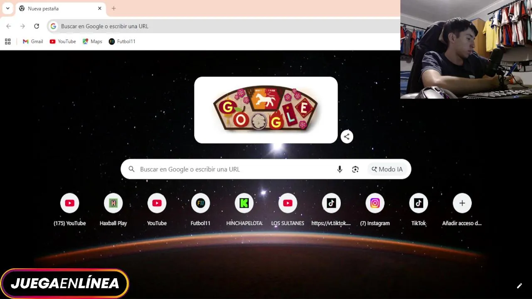Start voice search with microphone icon
Image resolution: width=532 pixels, height=299 pixels.
coord(340,169)
